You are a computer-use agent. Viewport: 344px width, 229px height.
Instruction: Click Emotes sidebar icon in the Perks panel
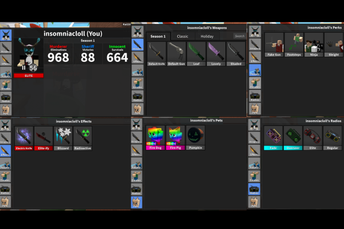point(255,83)
